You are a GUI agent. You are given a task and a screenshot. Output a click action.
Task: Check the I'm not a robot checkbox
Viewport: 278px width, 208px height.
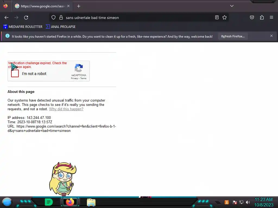click(15, 73)
